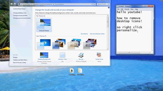The width and height of the screenshot is (163, 91).
Task: Select the Windows 7 logo Aero theme
Action: click(44, 44)
